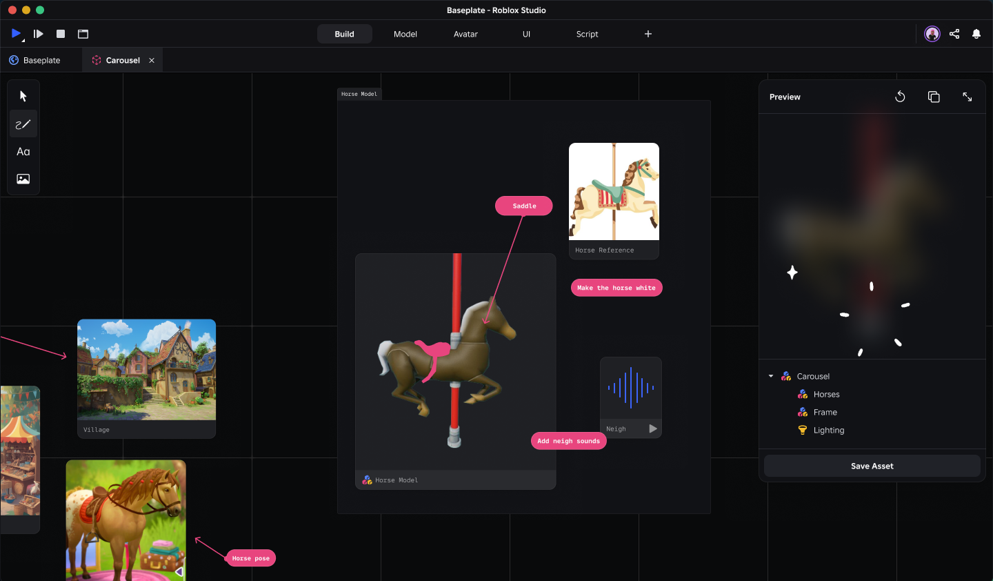This screenshot has height=581, width=993.
Task: Close the Carousel tab
Action: [x=152, y=60]
